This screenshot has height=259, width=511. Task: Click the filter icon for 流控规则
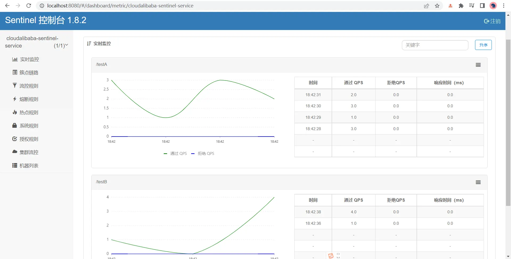pos(15,85)
